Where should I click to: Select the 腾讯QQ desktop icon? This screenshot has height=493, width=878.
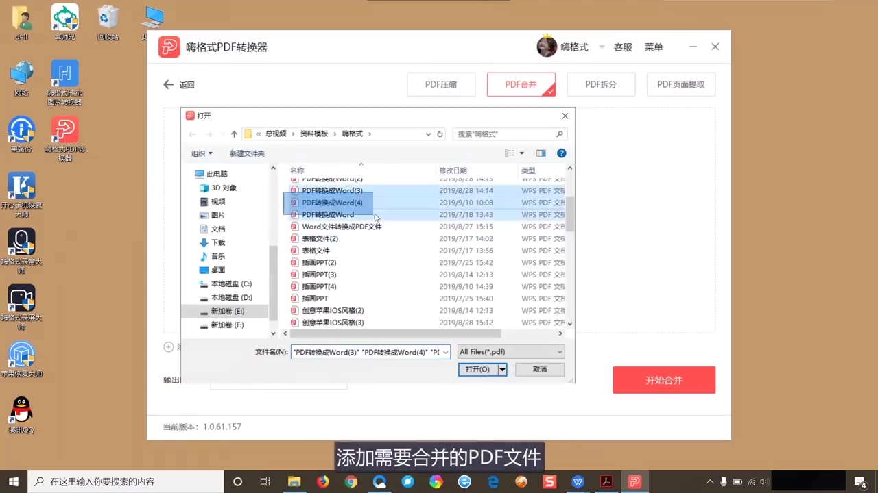coord(21,415)
